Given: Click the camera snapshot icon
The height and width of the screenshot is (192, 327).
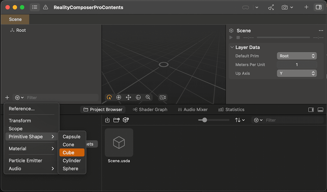Looking at the screenshot, I should coord(285,7).
